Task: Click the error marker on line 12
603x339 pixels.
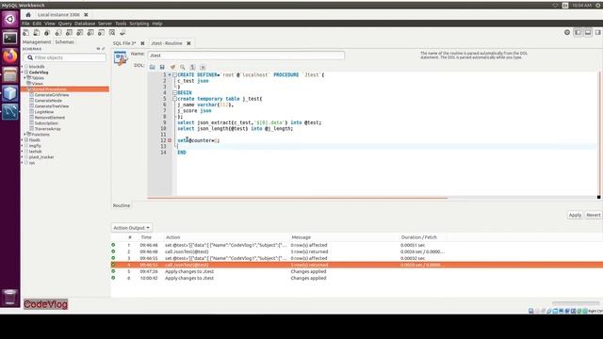Action: 170,140
